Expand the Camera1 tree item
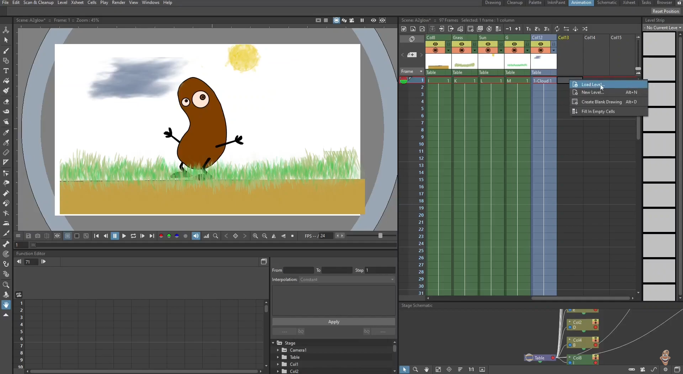The height and width of the screenshot is (374, 683). click(x=278, y=350)
